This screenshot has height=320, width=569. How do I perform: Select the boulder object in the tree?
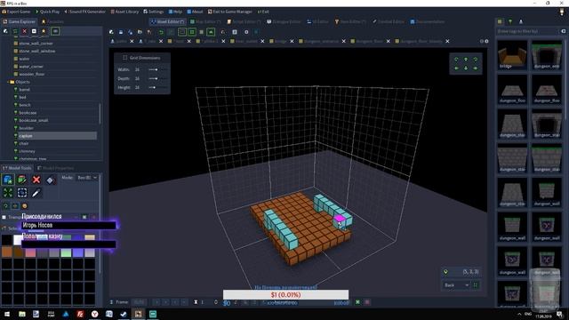[26, 128]
